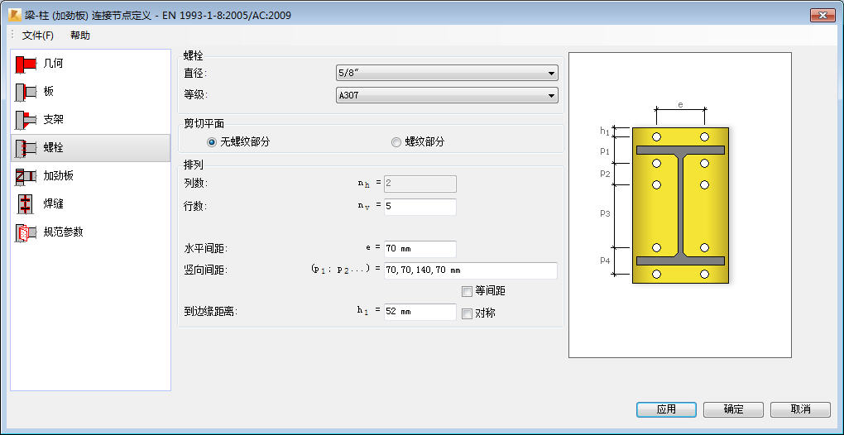Screen dimensions: 844x435
Task: Select 无螺纹部分 radio button
Action: pos(212,142)
